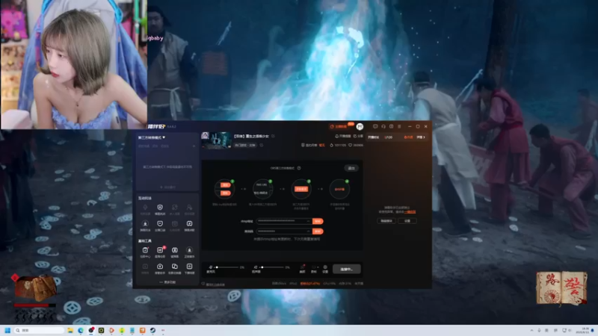Open the circled person streaming tool
The height and width of the screenshot is (336, 598).
coord(189,252)
